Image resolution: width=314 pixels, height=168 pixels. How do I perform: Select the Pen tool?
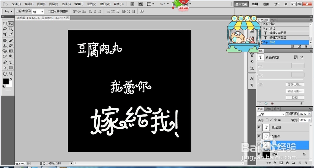(5, 62)
